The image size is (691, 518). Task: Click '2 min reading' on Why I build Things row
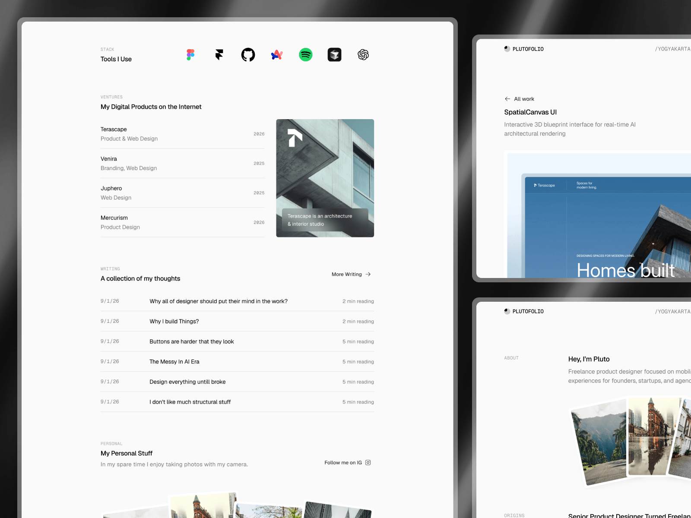[x=358, y=322]
